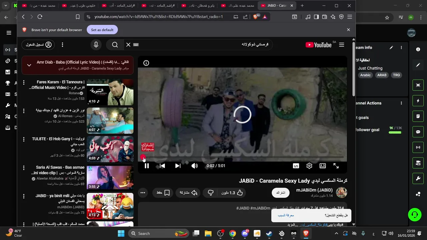Open a new Brave tab
Screen dimensions: 427x240
coord(302,6)
